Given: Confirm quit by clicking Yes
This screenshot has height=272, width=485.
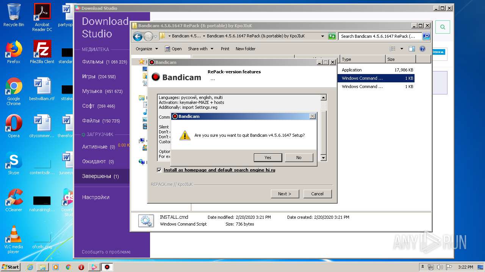Looking at the screenshot, I should tap(268, 158).
